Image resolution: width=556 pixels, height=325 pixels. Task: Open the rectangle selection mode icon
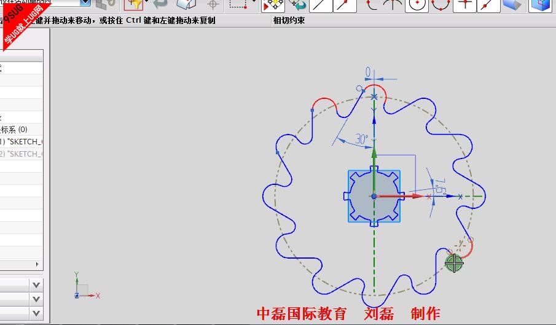tap(238, 4)
